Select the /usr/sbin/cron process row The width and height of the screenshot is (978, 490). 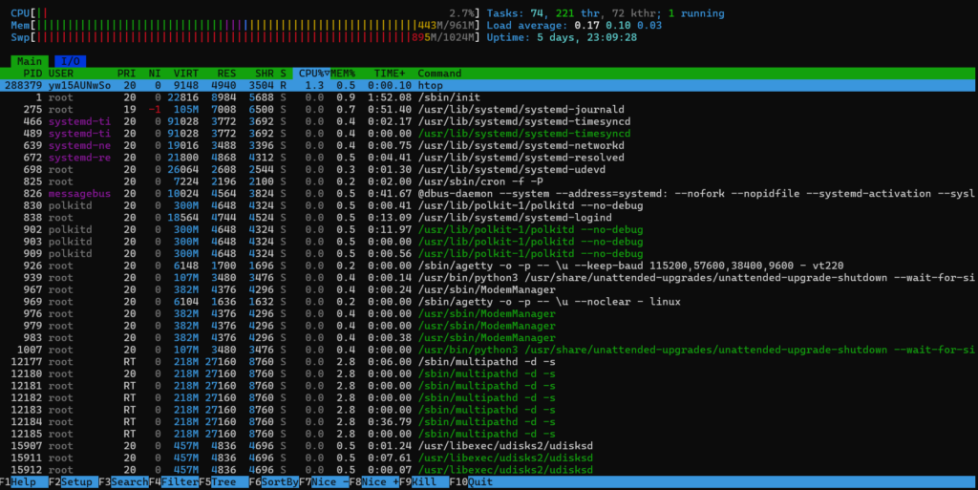[489, 181]
